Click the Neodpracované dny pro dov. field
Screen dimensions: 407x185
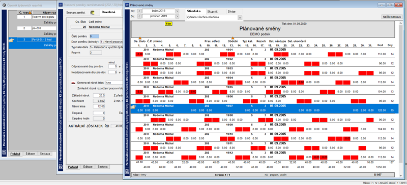112,72
